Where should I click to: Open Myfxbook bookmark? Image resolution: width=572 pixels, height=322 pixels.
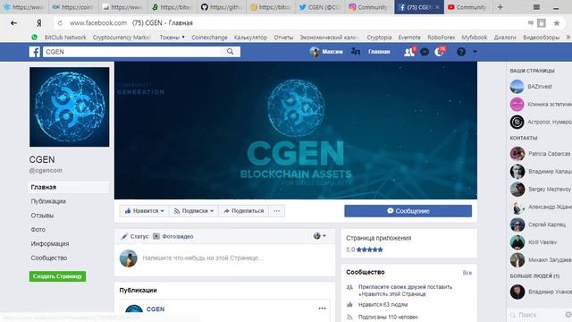tap(475, 38)
